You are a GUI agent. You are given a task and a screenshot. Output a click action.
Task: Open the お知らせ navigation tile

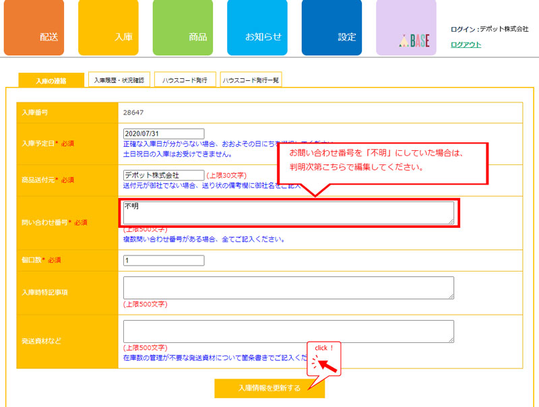pos(257,28)
